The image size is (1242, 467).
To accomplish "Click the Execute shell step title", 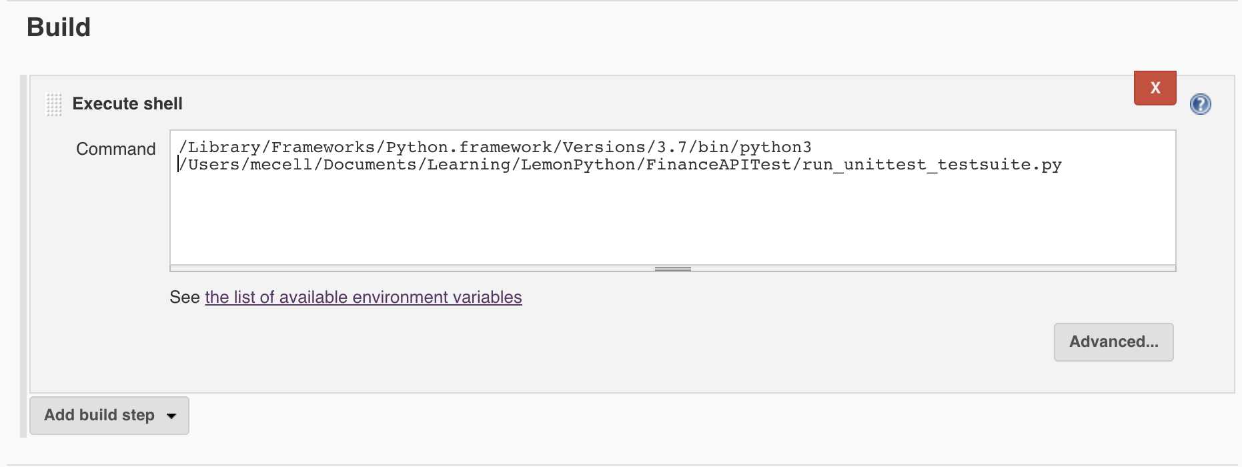I will click(127, 104).
